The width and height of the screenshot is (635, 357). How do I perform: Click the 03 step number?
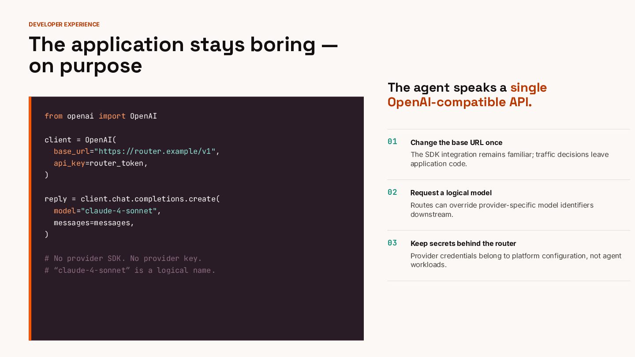[392, 243]
